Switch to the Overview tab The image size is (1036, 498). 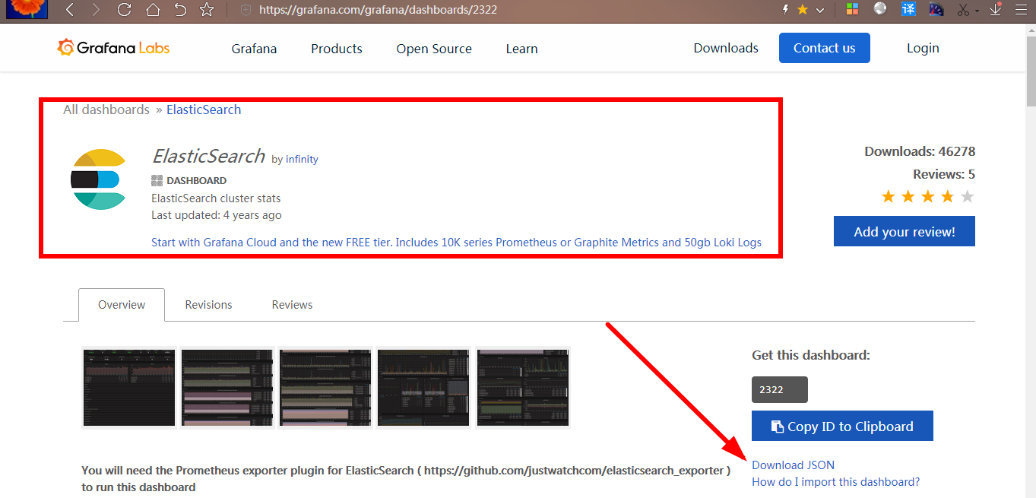(x=122, y=304)
